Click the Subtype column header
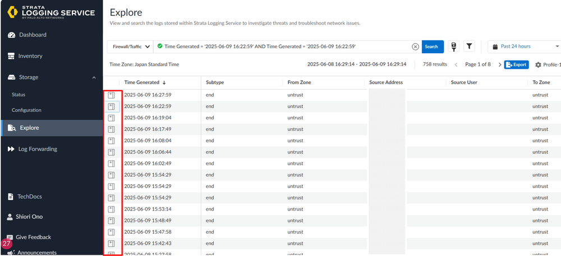 pos(215,82)
